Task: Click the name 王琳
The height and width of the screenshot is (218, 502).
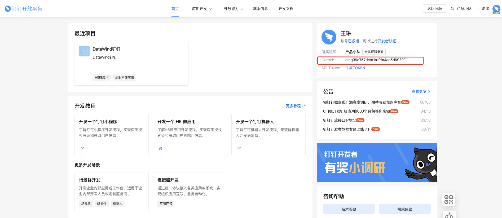Action: [346, 33]
